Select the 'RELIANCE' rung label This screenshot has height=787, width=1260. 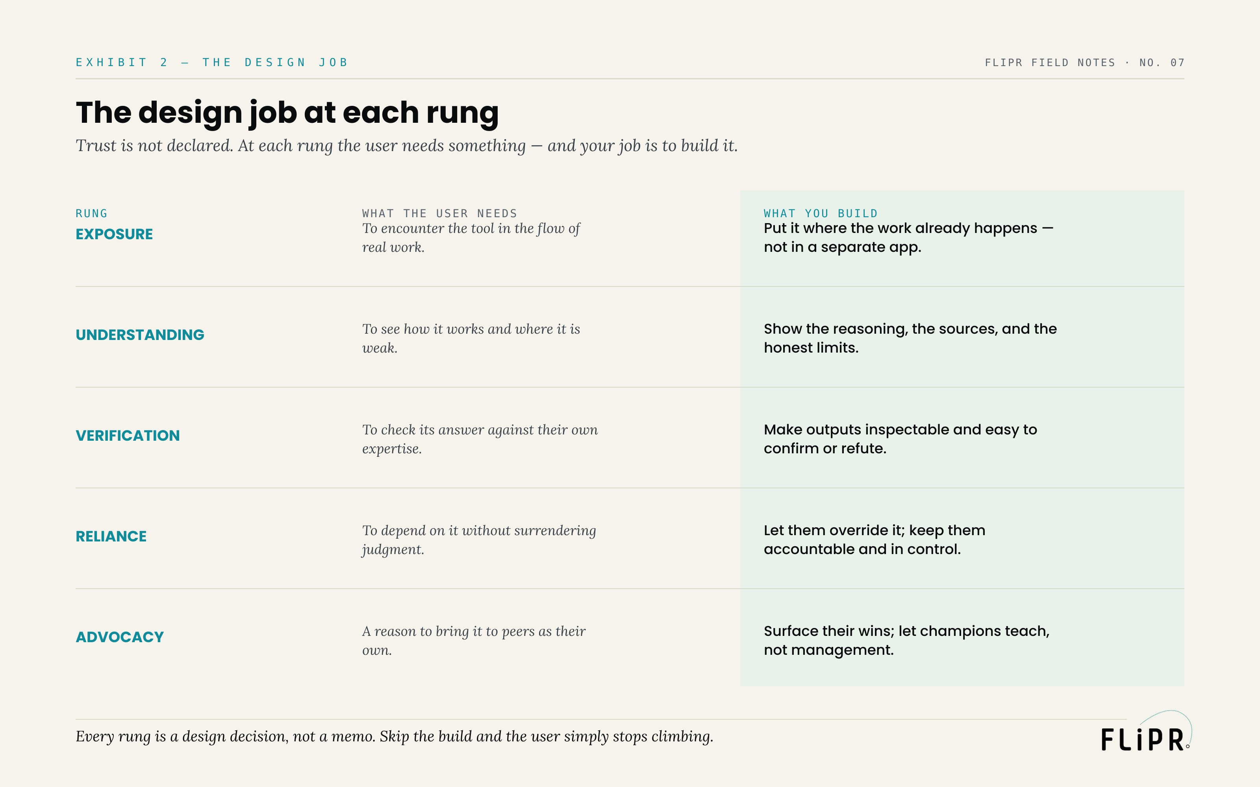(111, 536)
